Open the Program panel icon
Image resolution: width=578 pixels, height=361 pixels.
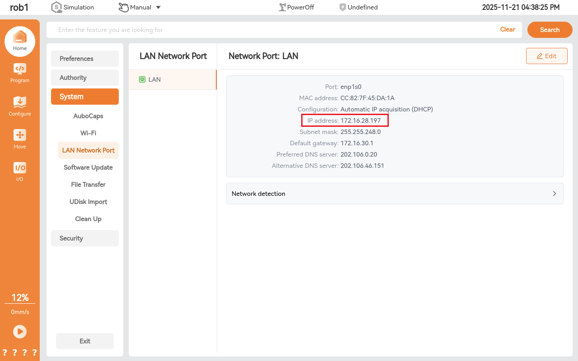[20, 69]
